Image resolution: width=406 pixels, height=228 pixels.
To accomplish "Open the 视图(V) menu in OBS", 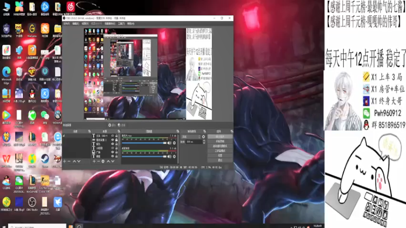I will pyautogui.click(x=85, y=23).
